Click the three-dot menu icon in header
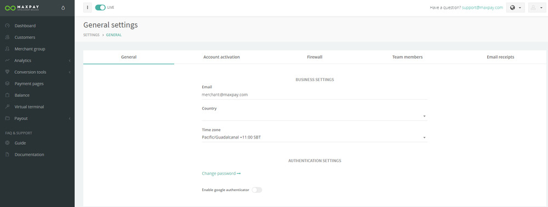This screenshot has width=548, height=207. coord(87,7)
